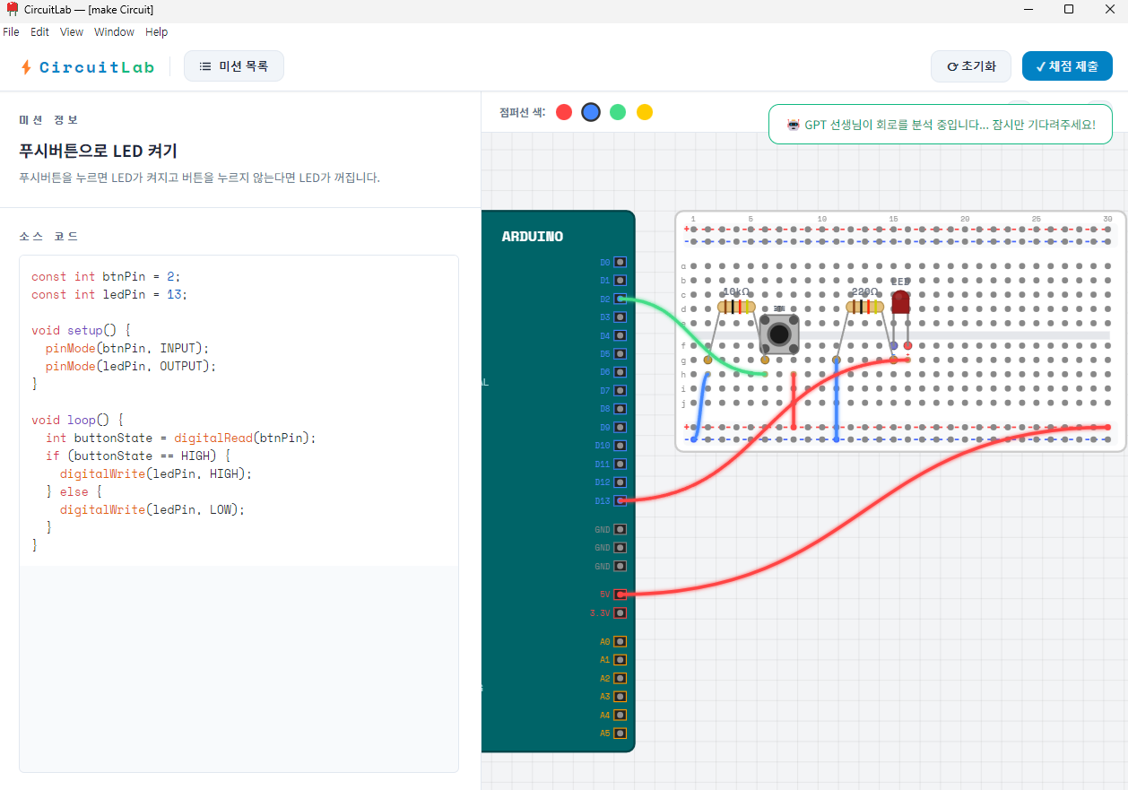Open the Help menu

(x=157, y=31)
